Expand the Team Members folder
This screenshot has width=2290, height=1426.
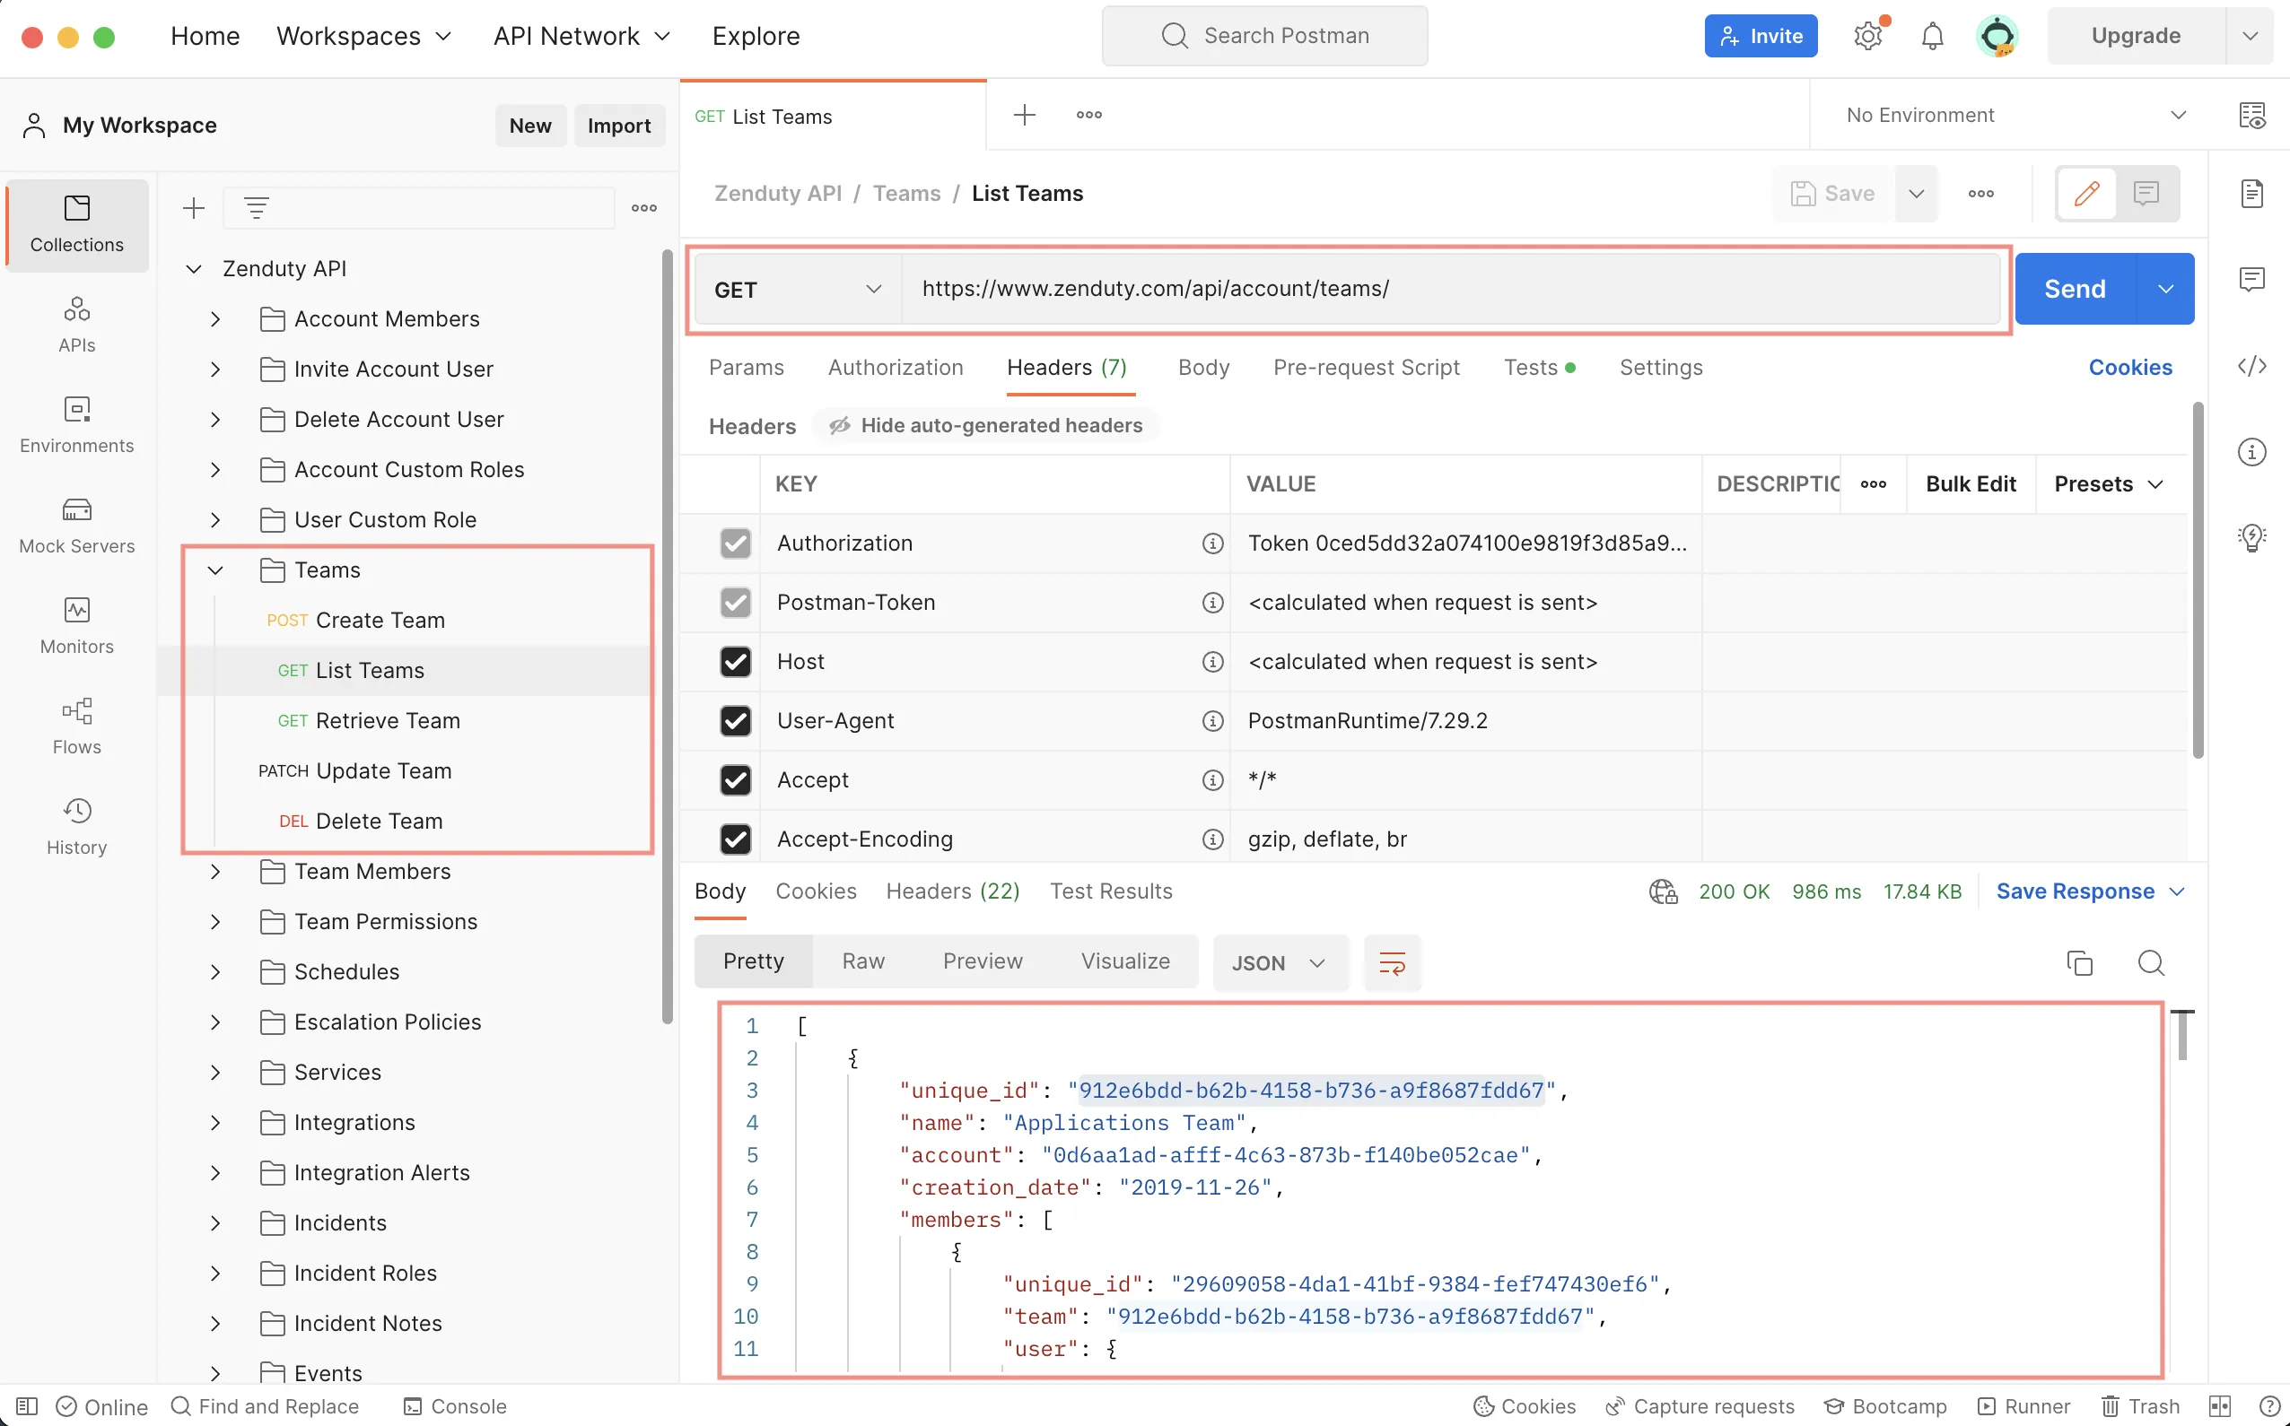point(216,872)
